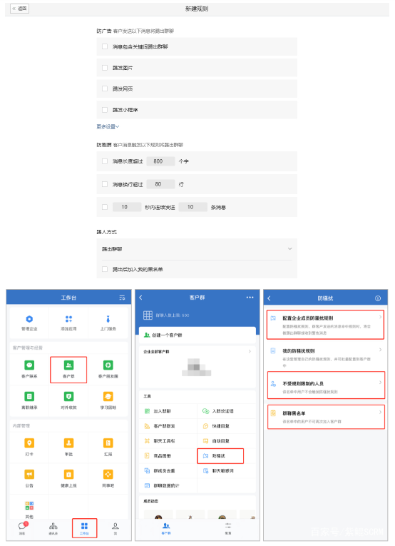Tap the 对外收款 shield icon
Screen dimensions: 395x546
click(68, 397)
